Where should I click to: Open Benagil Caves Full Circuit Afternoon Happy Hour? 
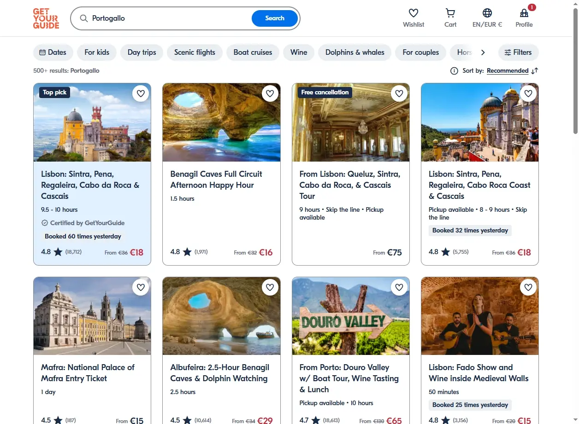click(x=216, y=180)
